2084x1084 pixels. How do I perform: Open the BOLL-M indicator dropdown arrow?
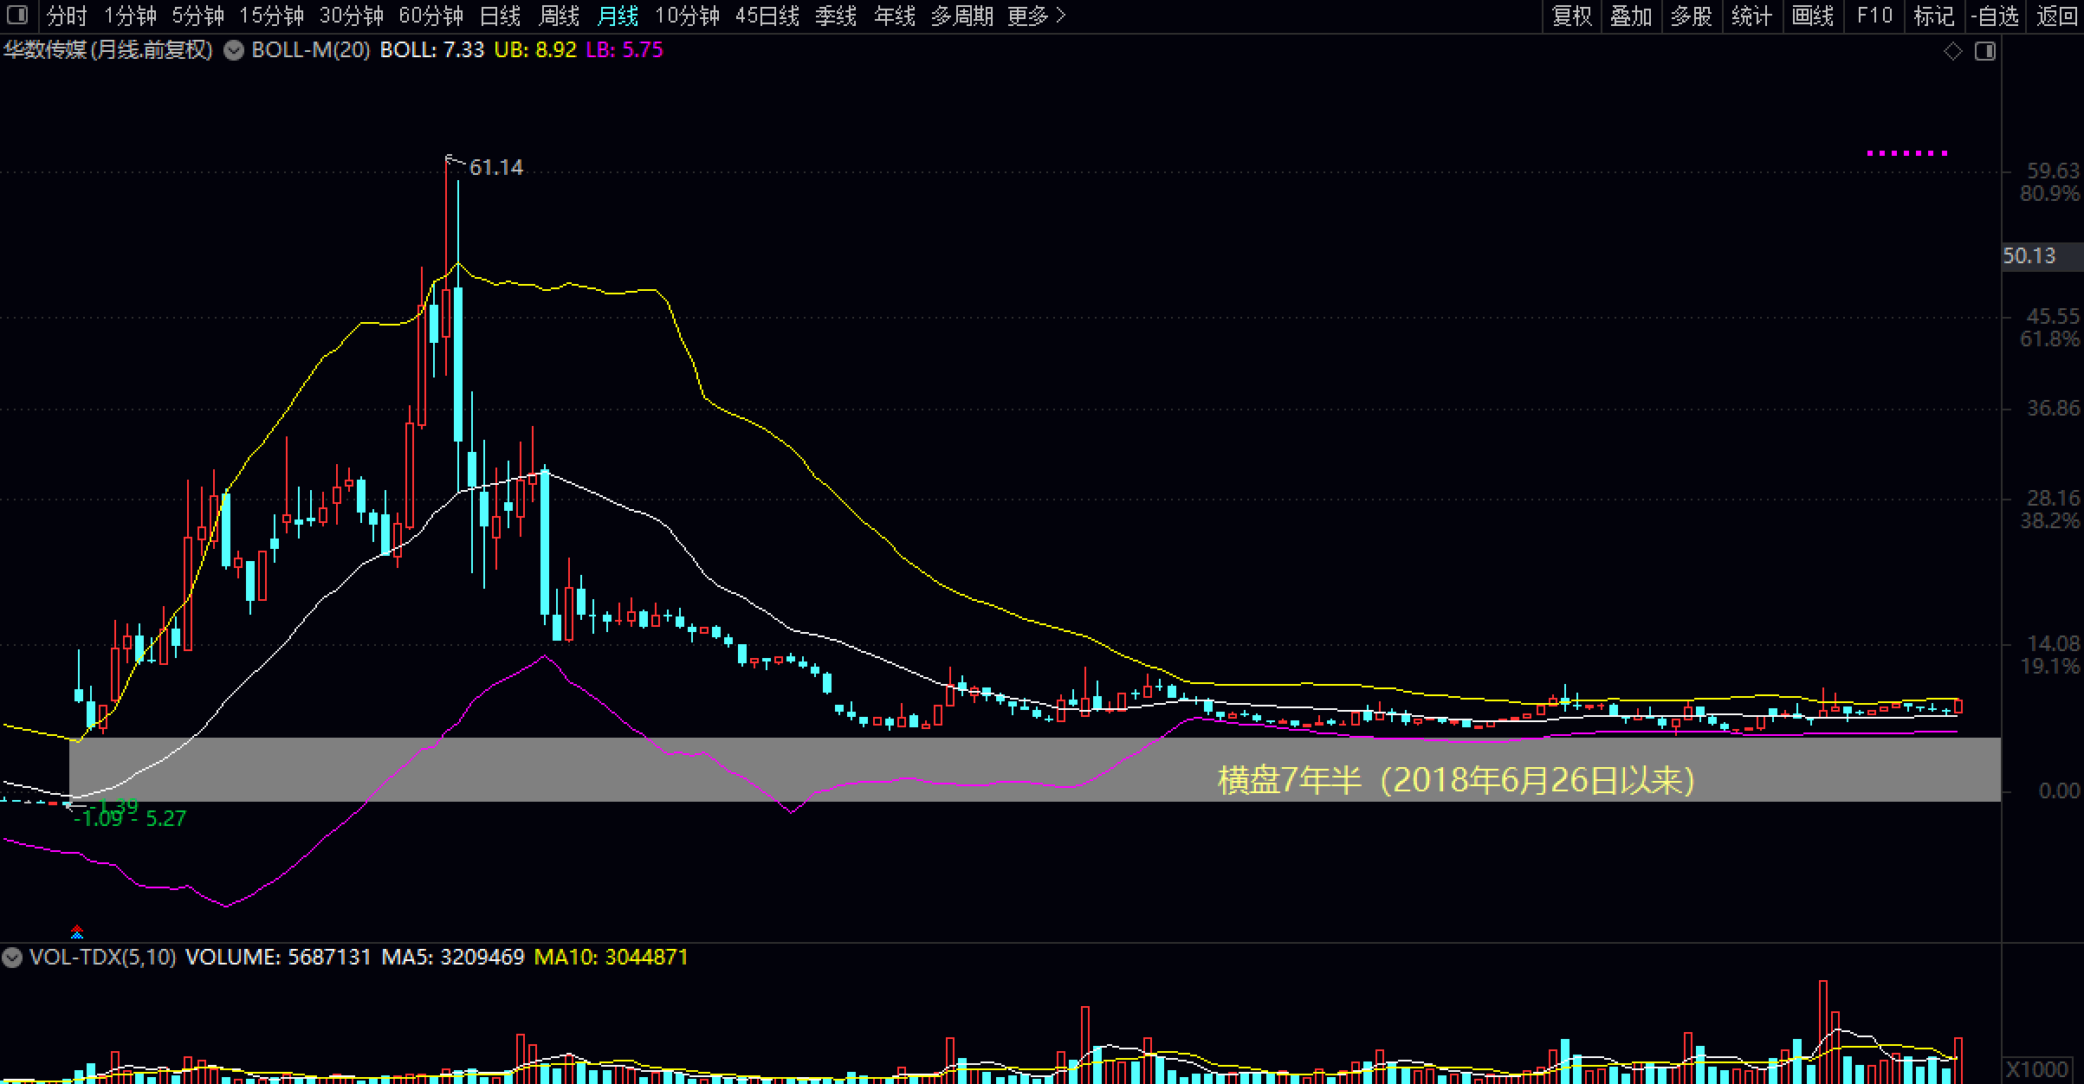click(x=233, y=50)
